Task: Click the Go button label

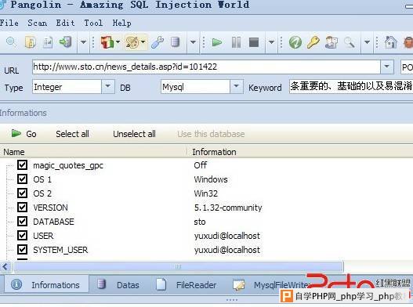Action: [31, 134]
